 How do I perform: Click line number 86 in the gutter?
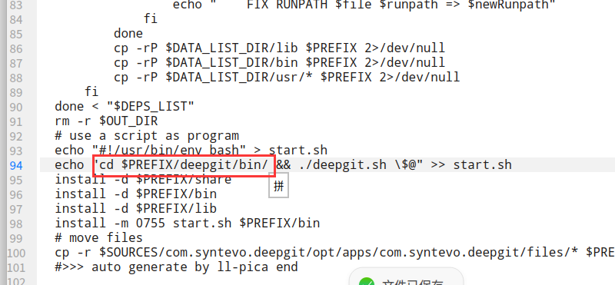tap(16, 48)
